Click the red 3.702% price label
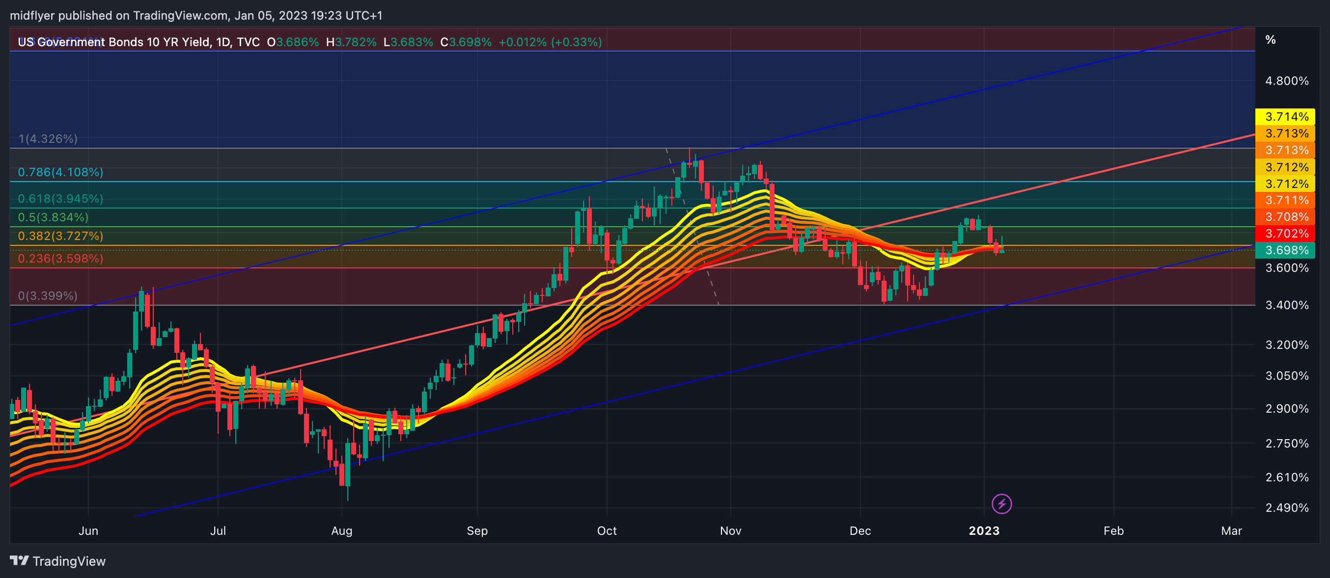 [x=1285, y=234]
